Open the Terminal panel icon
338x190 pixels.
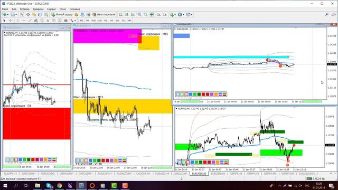[x=40, y=15]
